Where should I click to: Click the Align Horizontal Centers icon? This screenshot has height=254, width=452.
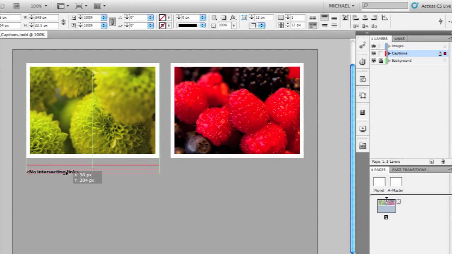click(365, 18)
